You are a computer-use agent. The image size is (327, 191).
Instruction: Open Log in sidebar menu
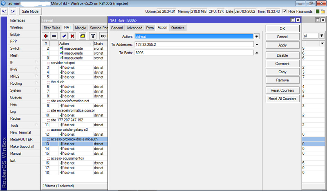point(13,112)
